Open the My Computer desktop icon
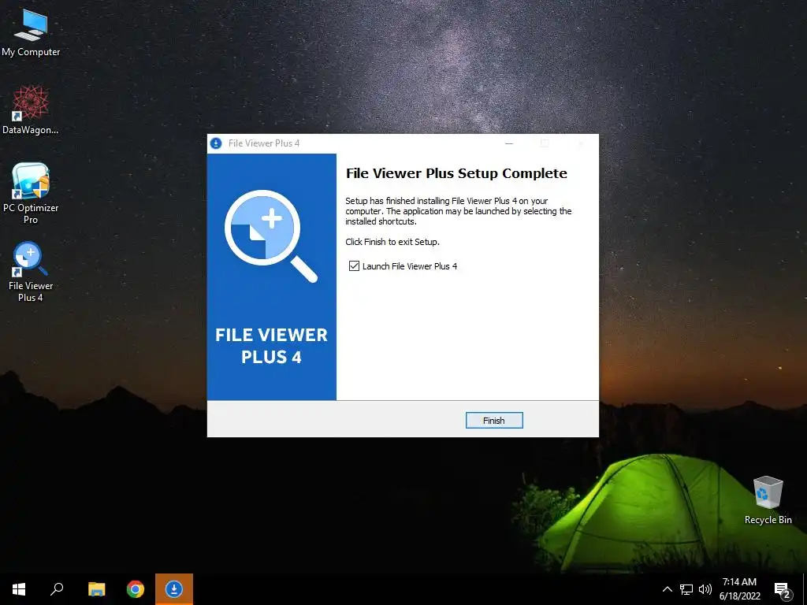Viewport: 807px width, 605px height. point(31,32)
